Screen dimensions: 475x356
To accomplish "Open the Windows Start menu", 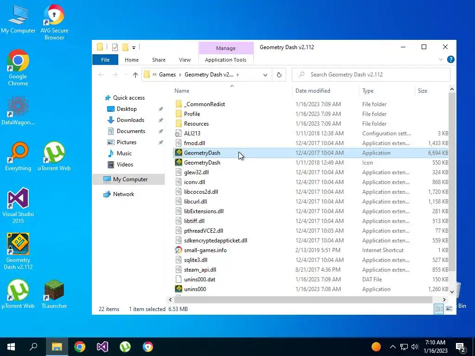I will point(11,347).
